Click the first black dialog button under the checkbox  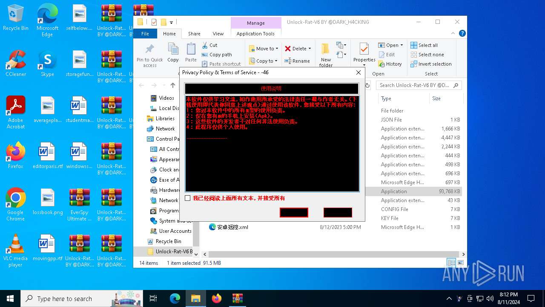tap(294, 212)
